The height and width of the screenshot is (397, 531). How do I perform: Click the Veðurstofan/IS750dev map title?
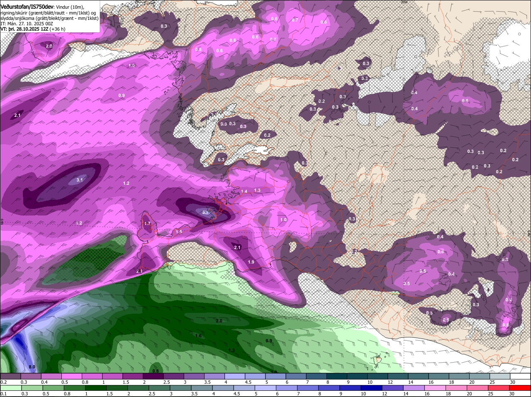tap(27, 6)
